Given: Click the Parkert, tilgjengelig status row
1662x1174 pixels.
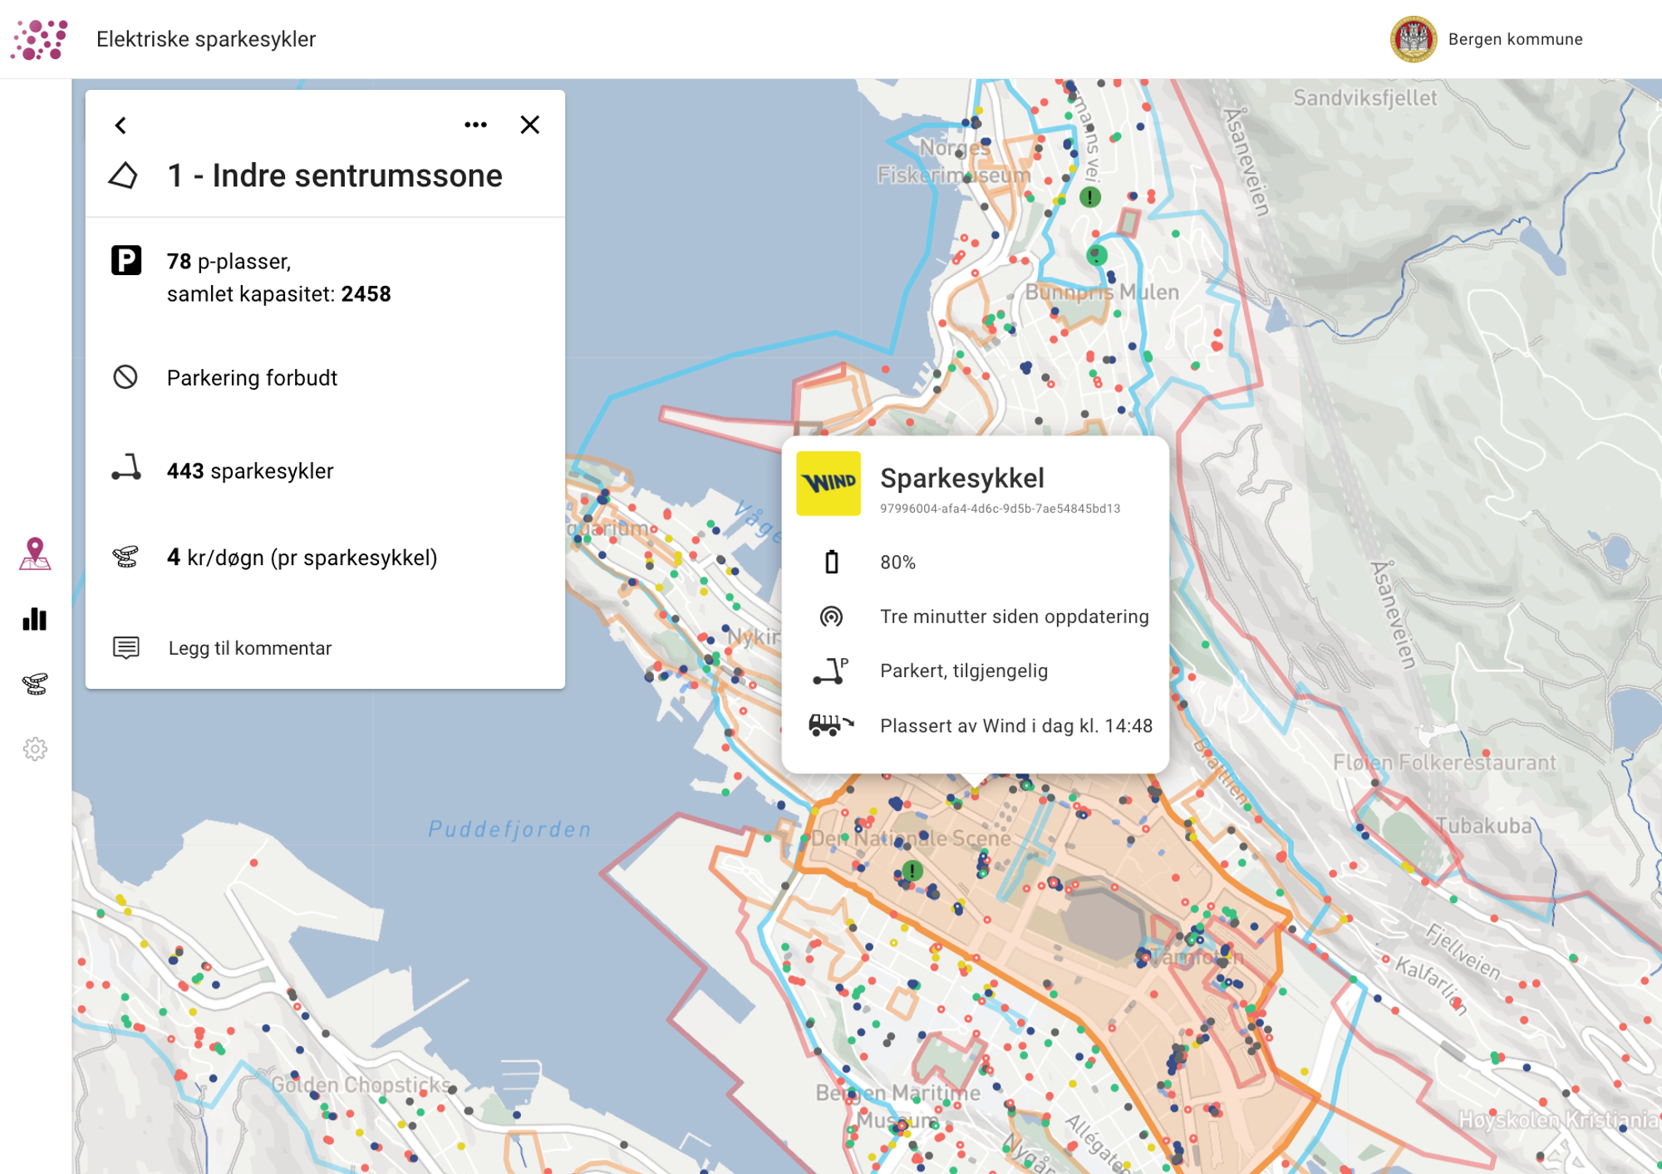Looking at the screenshot, I should [x=976, y=671].
